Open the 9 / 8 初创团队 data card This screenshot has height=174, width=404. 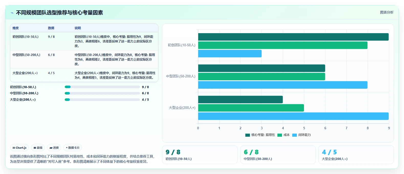tap(200, 155)
